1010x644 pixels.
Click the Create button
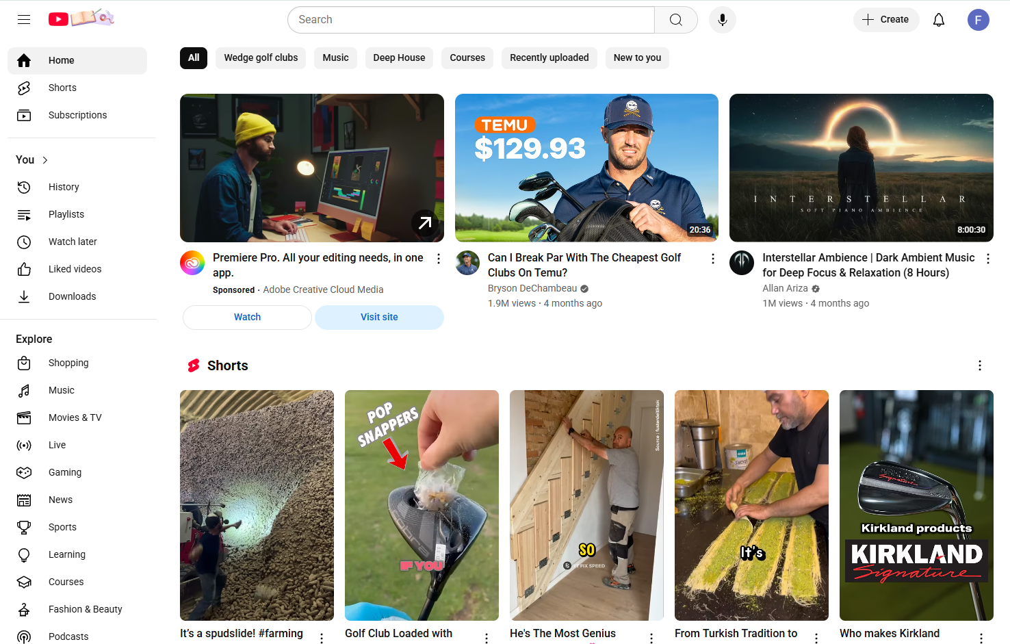886,20
